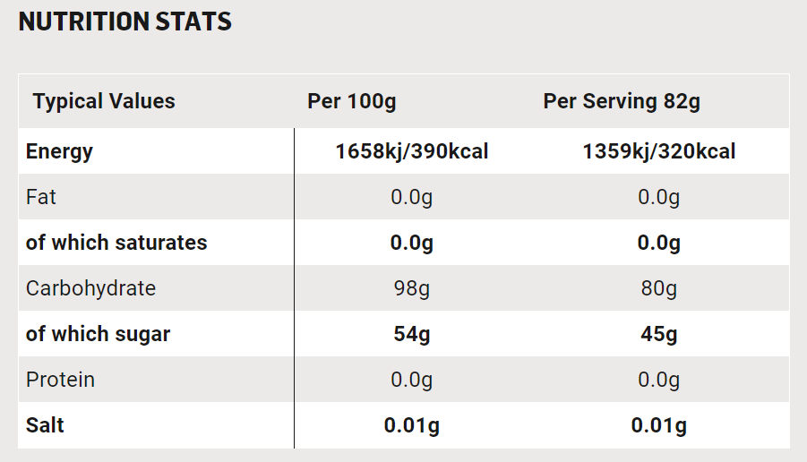This screenshot has width=807, height=462.
Task: Click the Per 100g column header
Action: (351, 101)
